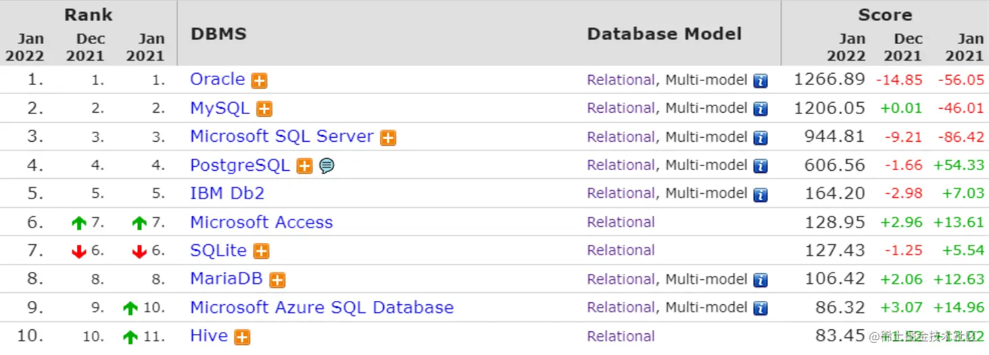Open the Microsoft Access link
989x355 pixels.
(x=261, y=222)
